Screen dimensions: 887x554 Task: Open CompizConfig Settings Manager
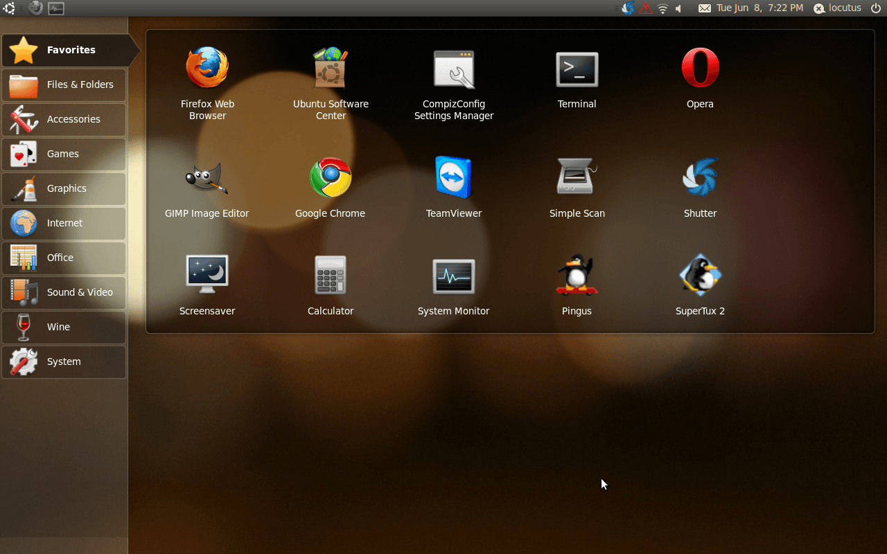click(454, 83)
